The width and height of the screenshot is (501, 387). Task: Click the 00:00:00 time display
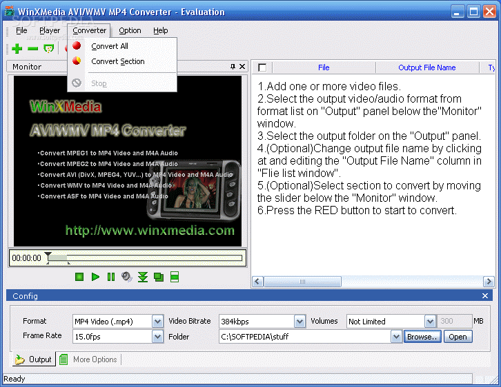click(26, 258)
